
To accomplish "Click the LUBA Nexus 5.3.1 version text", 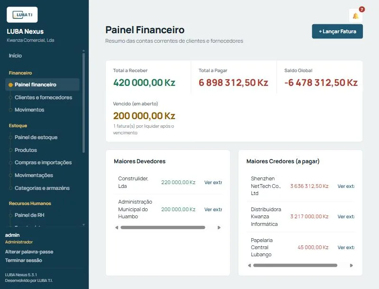I will pos(21,275).
